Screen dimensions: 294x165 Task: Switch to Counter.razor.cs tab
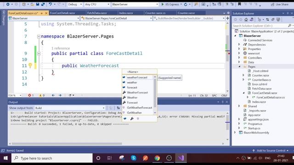(155, 13)
